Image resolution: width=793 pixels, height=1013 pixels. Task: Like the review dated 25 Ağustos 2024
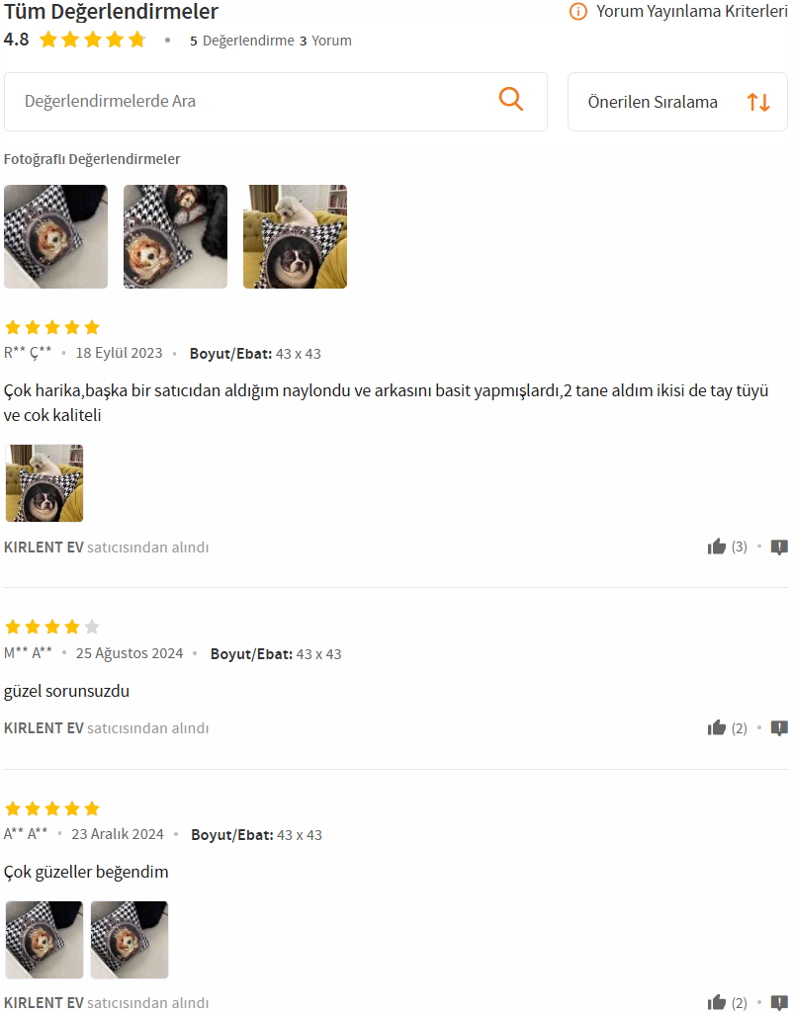pos(716,728)
